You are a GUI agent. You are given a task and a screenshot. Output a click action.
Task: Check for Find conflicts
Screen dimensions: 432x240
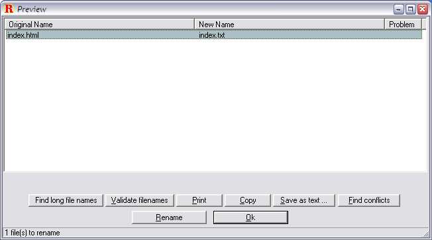click(x=369, y=200)
